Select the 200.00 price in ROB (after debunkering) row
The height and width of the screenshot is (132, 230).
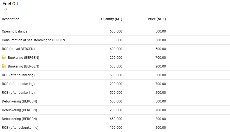coord(160,128)
